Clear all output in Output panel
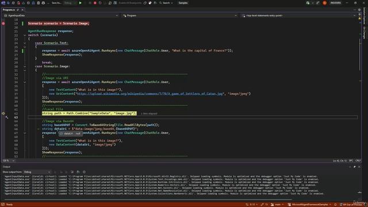This screenshot has width=368, height=207. [72, 172]
